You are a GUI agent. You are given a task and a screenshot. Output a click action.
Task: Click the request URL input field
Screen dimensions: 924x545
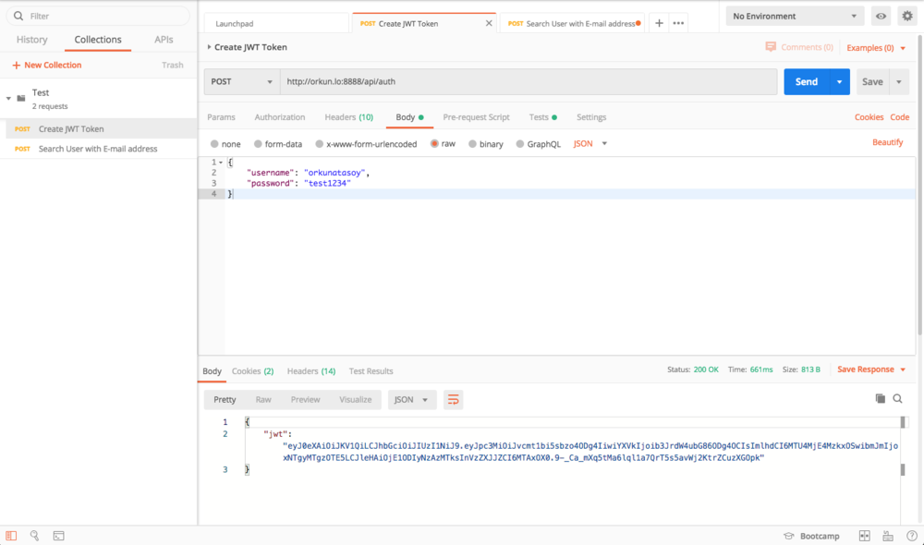pyautogui.click(x=529, y=81)
